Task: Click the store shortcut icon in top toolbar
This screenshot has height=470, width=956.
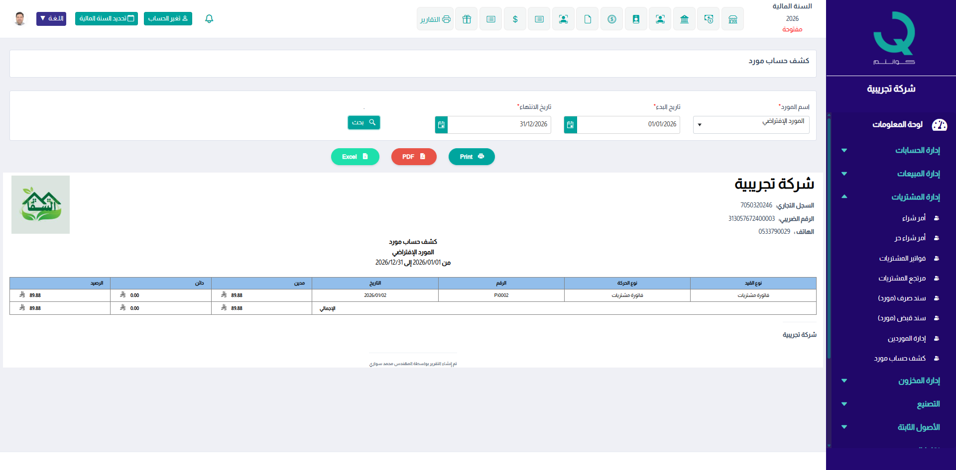Action: 732,19
